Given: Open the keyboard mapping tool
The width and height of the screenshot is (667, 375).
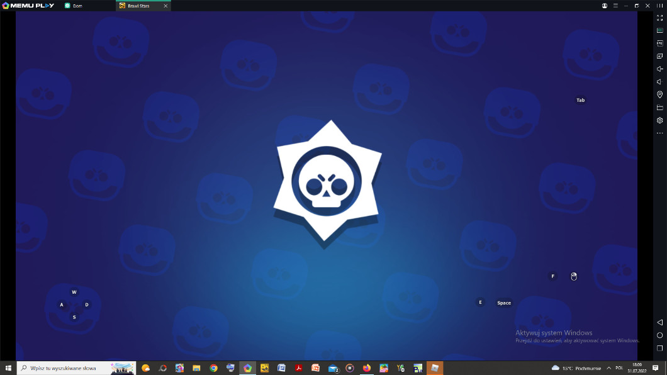Looking at the screenshot, I should coord(659,31).
